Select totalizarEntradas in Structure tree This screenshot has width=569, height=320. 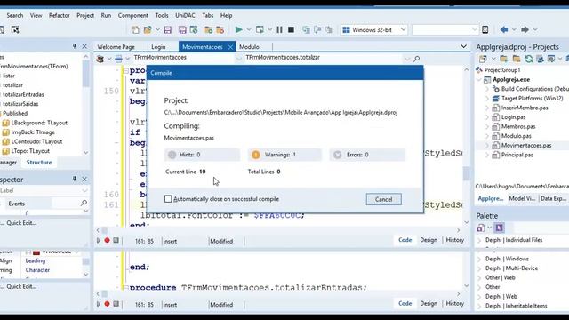click(x=24, y=94)
